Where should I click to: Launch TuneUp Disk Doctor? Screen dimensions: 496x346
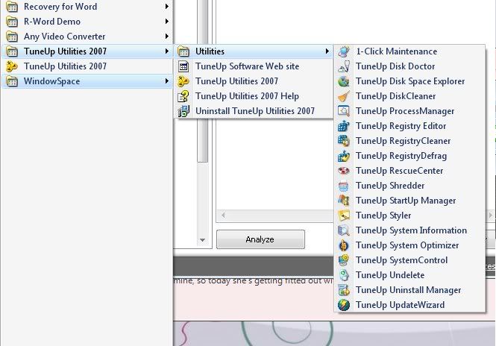click(410, 66)
